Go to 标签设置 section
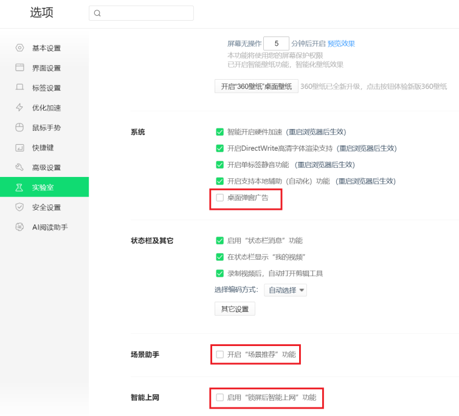Viewport: 459px width, 416px height. tap(44, 88)
